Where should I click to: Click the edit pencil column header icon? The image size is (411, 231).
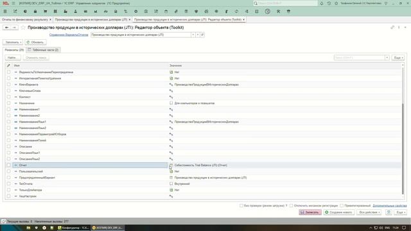point(8,65)
